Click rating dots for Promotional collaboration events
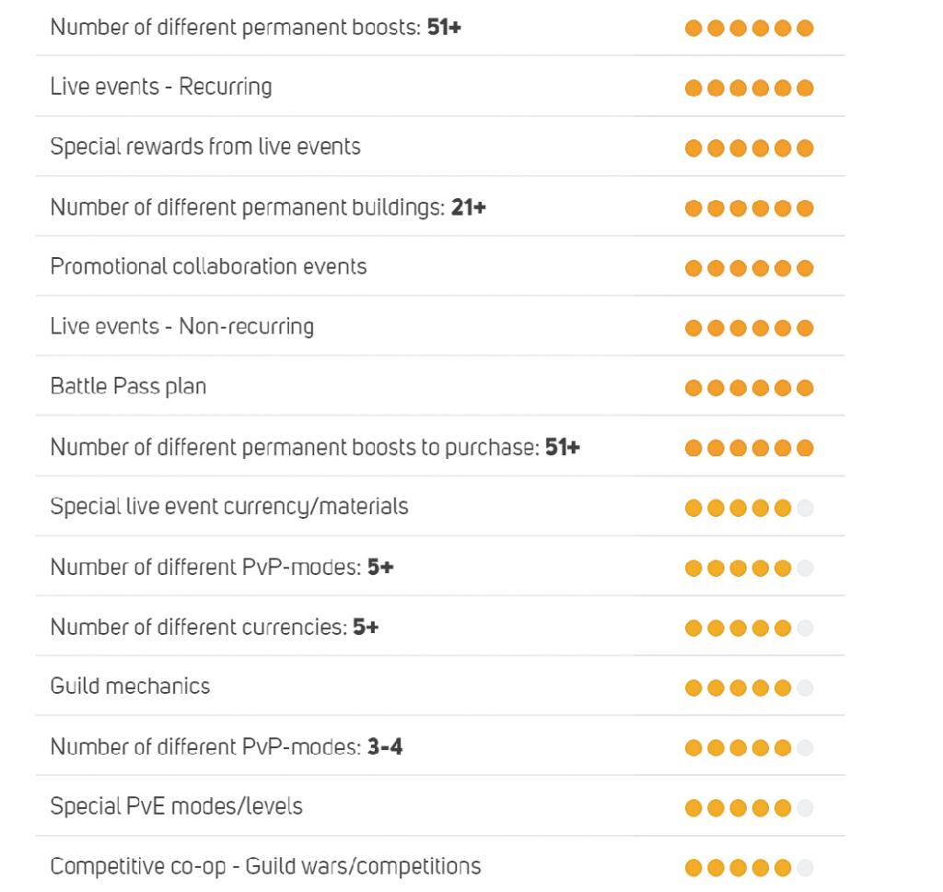The image size is (943, 892). coord(749,268)
